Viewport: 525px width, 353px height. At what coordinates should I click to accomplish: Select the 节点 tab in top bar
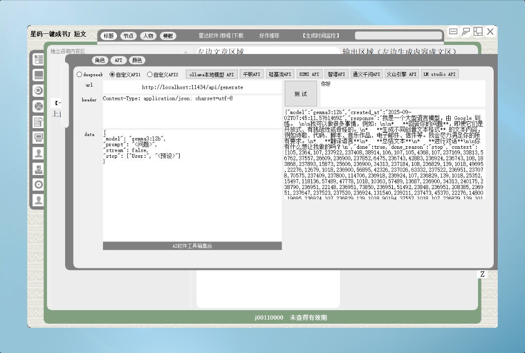(128, 36)
